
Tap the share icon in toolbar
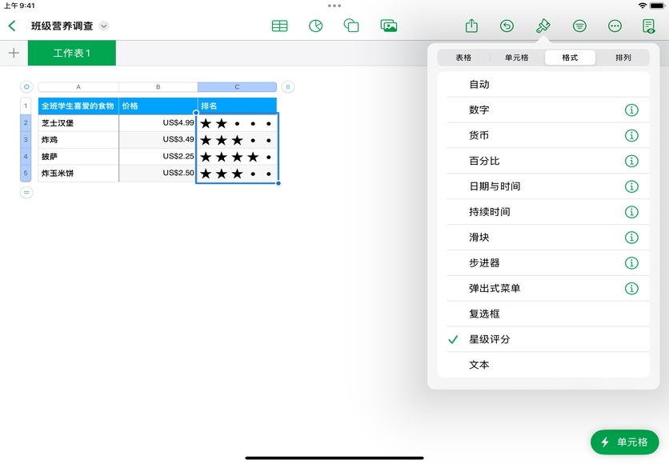coord(471,26)
